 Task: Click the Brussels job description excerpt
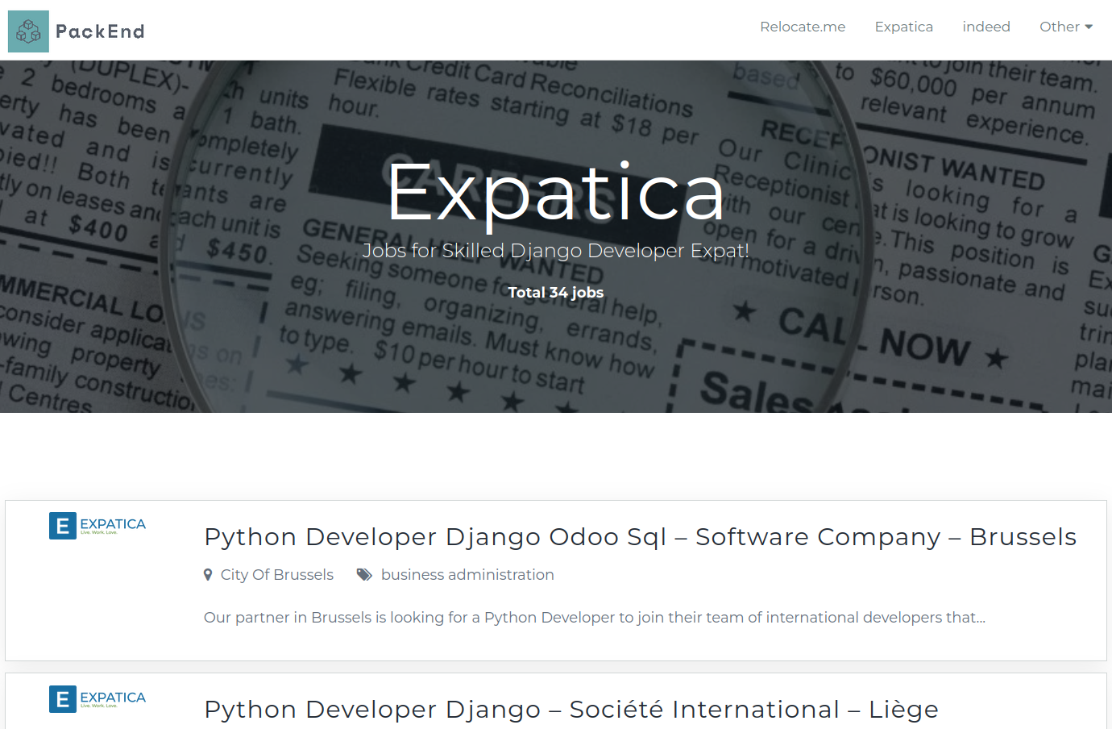point(595,618)
